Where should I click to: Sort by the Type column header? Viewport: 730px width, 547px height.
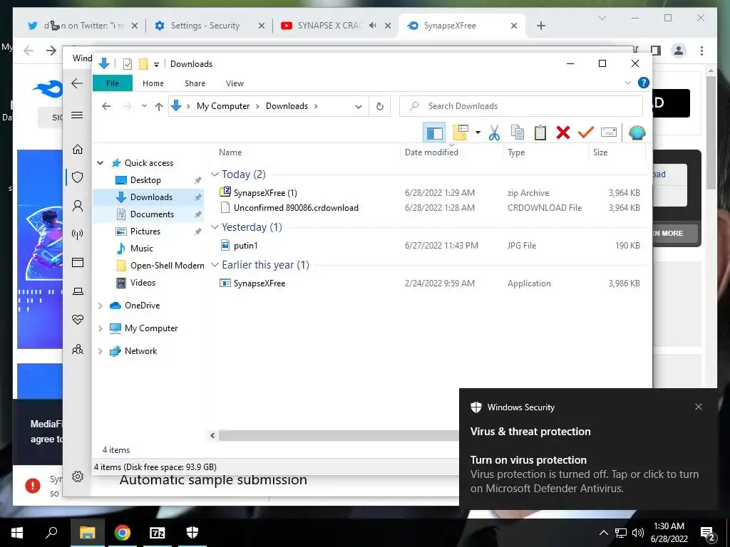[516, 152]
